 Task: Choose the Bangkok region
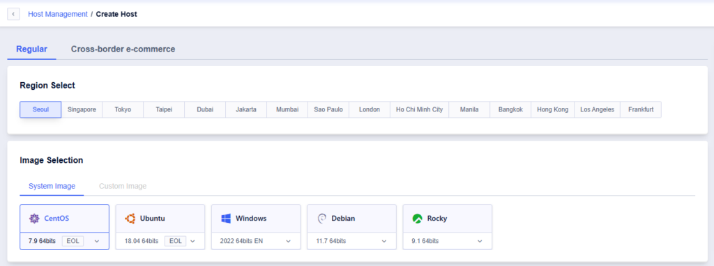(x=510, y=109)
